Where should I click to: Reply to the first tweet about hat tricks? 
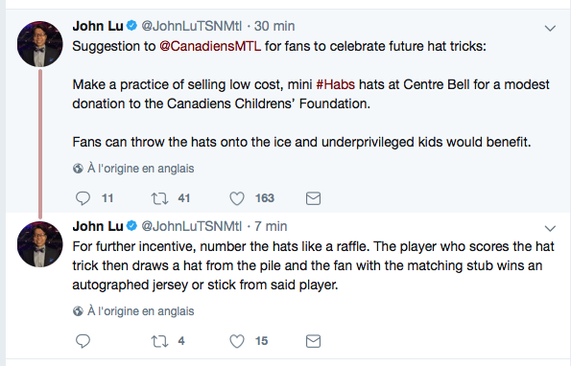83,198
